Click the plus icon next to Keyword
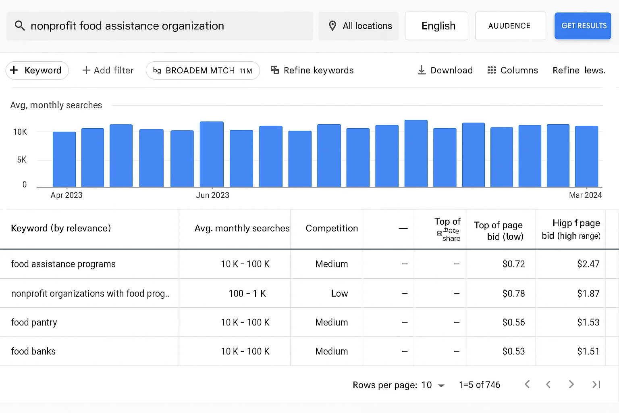The height and width of the screenshot is (413, 619). coord(14,70)
